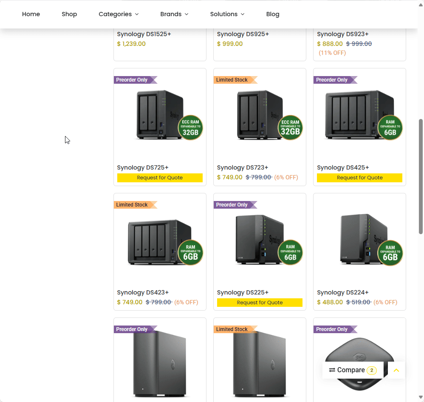Viewport: 424px width, 402px height.
Task: Click the $ 1,239.00 price of DS1525+
Action: [x=131, y=44]
